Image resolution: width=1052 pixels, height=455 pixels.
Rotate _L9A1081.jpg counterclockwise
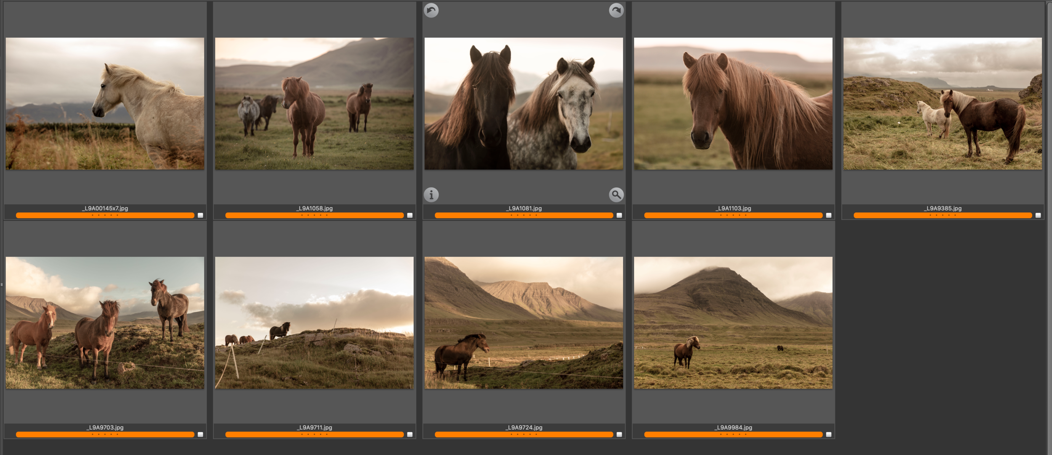click(x=431, y=10)
